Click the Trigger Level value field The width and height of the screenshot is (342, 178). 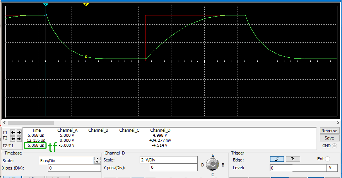[x=298, y=168]
